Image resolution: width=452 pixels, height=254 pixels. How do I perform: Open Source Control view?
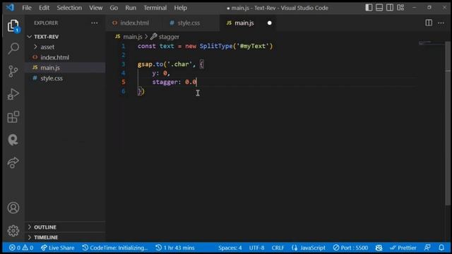coord(13,71)
